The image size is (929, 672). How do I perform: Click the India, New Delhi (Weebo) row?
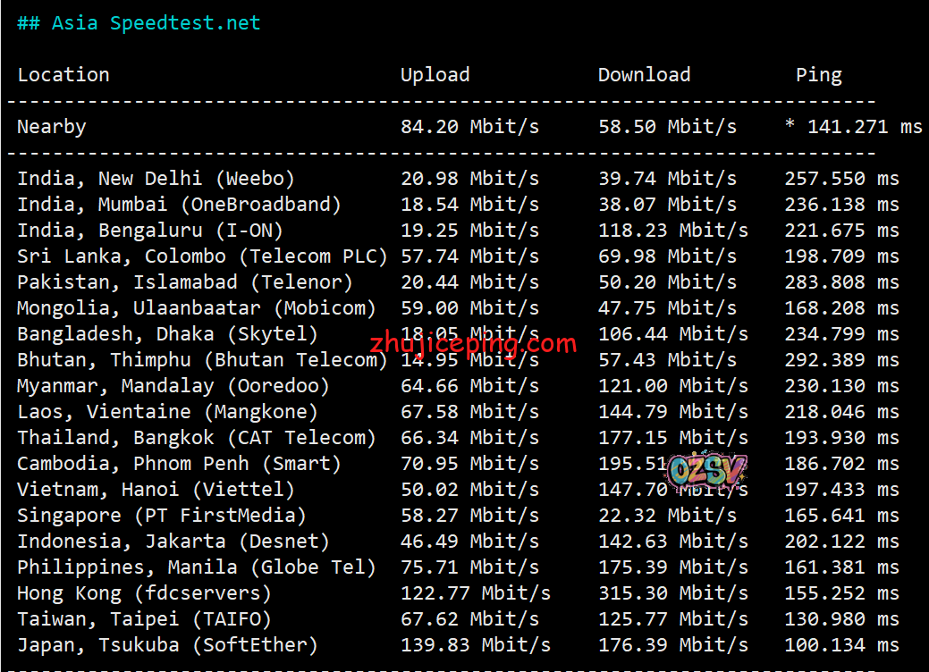click(156, 179)
